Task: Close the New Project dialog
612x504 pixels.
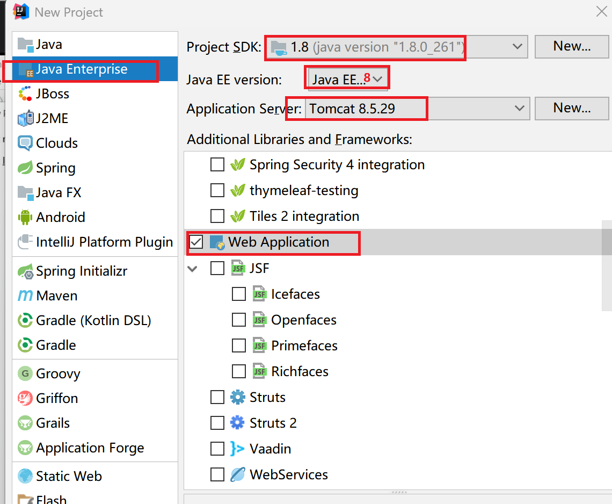Action: click(x=601, y=12)
